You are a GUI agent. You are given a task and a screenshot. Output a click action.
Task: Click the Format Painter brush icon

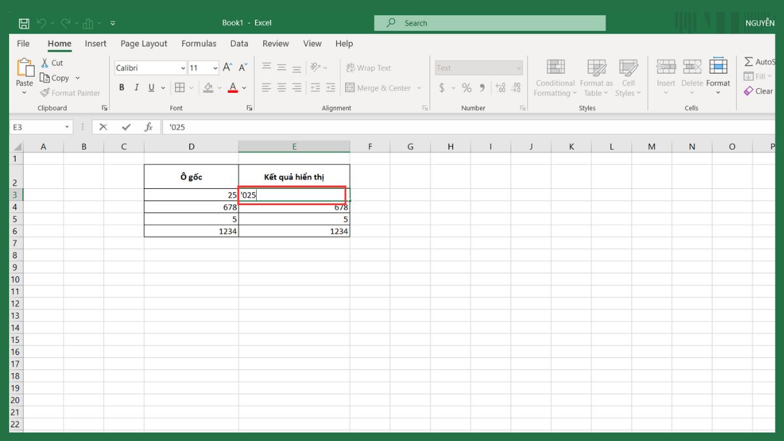[45, 93]
